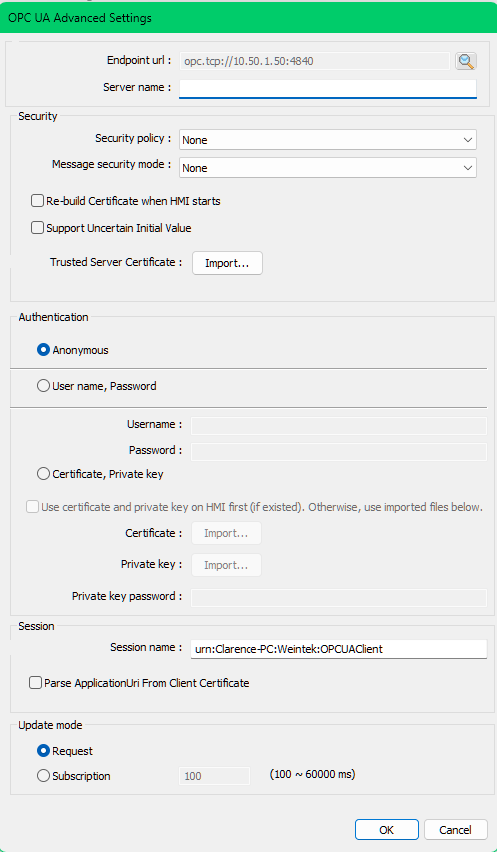Select Certificate, Private key authentication
Viewport: 497px width, 852px height.
click(43, 474)
